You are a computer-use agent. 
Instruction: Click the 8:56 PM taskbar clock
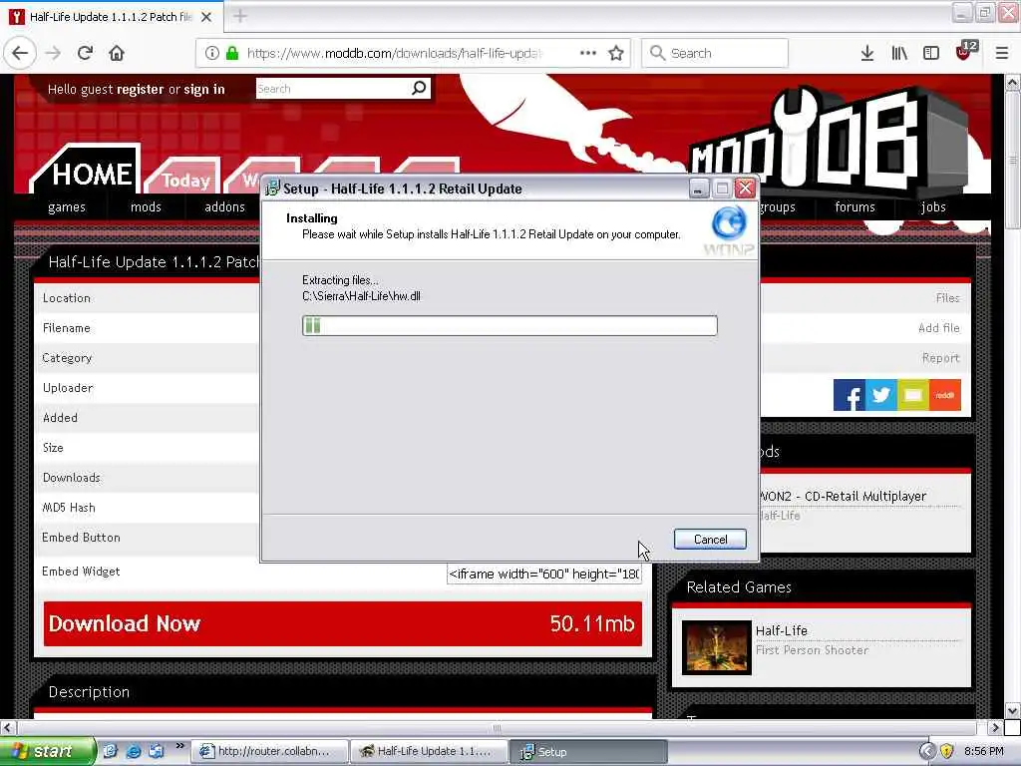984,751
